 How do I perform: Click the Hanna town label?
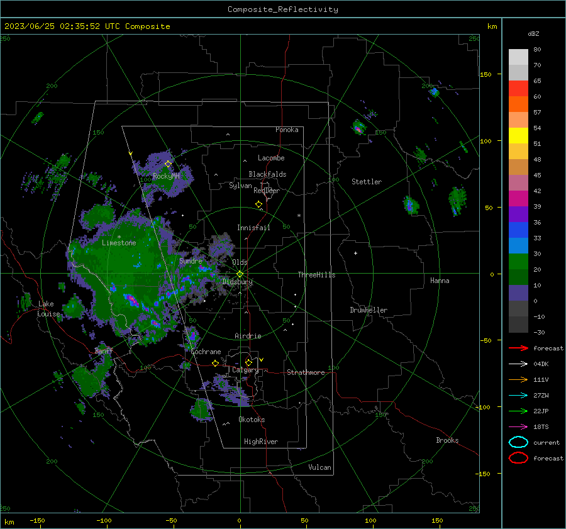pos(440,281)
